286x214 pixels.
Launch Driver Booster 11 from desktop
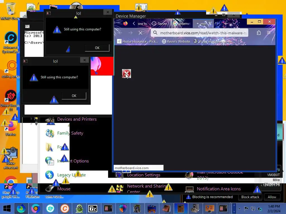tap(10, 100)
